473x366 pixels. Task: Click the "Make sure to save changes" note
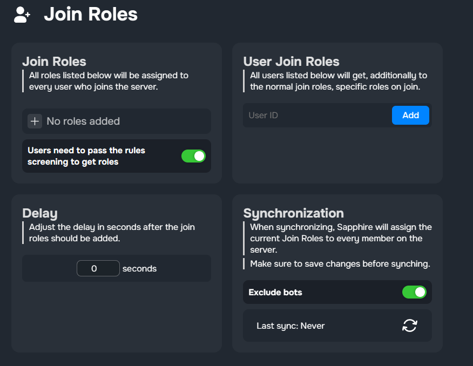pos(340,263)
